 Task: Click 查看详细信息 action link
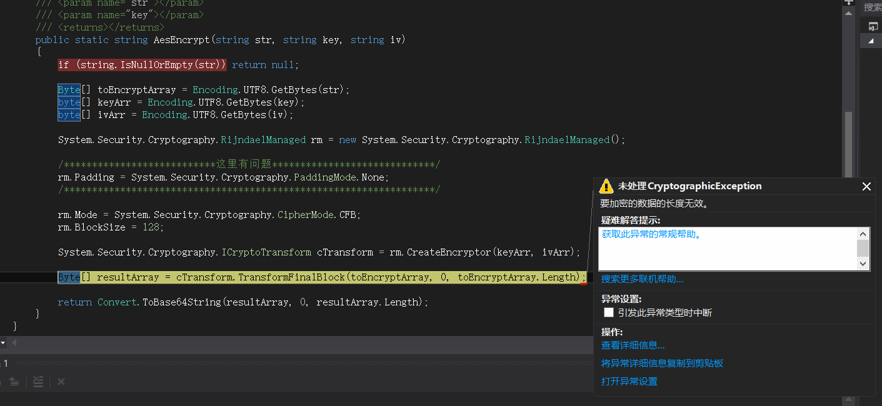point(633,345)
